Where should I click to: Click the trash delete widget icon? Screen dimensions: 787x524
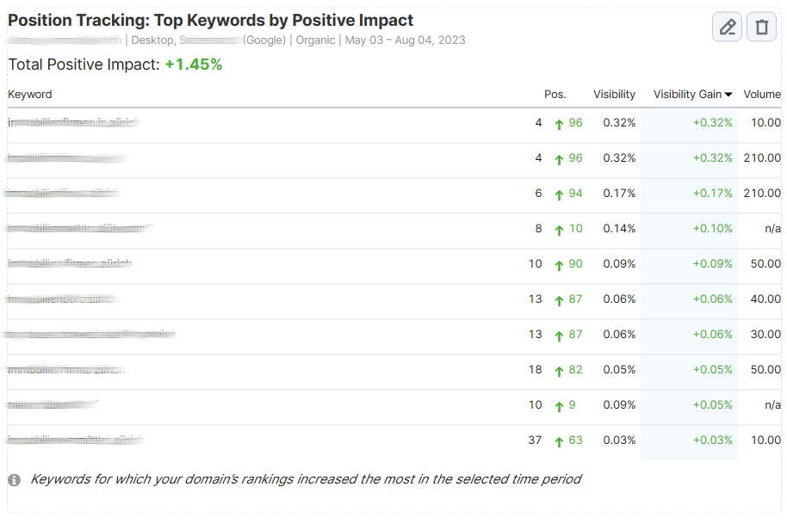coord(761,27)
